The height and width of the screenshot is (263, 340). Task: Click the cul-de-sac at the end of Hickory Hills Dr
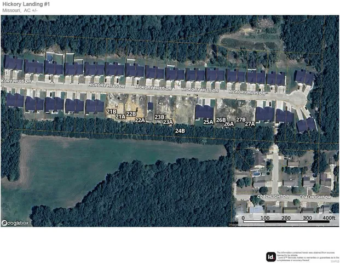297,99
